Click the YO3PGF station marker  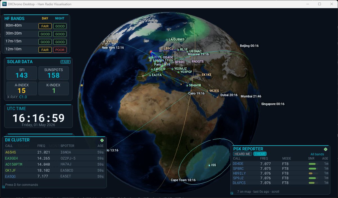(x=178, y=72)
